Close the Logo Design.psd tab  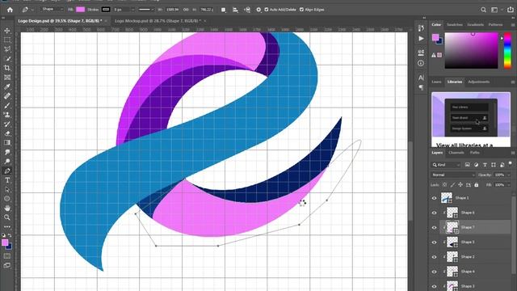coord(106,21)
